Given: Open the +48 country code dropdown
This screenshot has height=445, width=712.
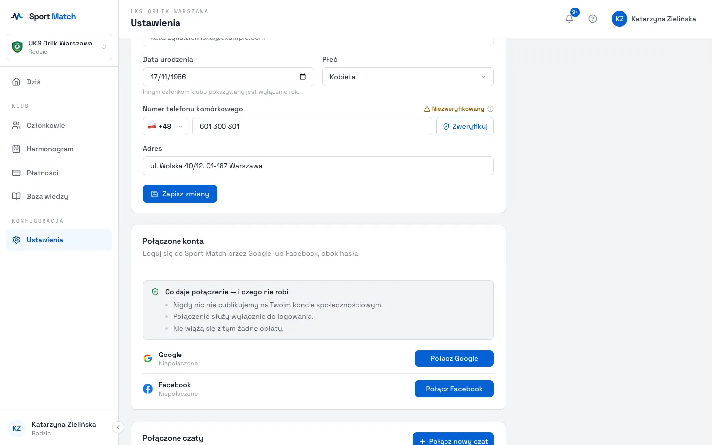Looking at the screenshot, I should (166, 126).
